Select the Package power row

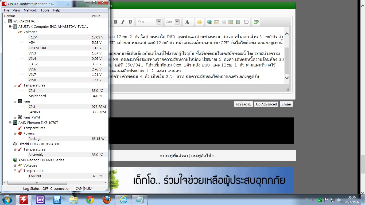[x=68, y=139]
